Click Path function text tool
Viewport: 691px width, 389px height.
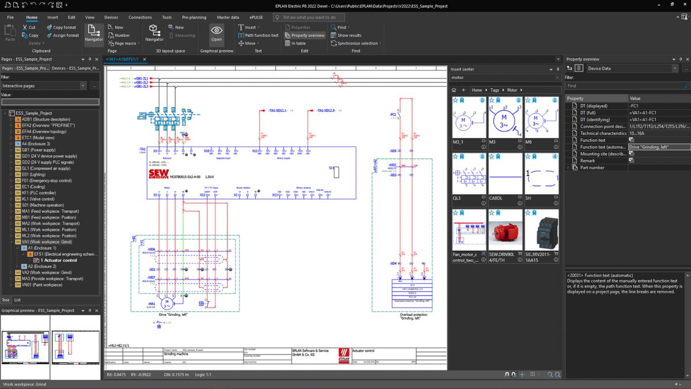[x=258, y=35]
